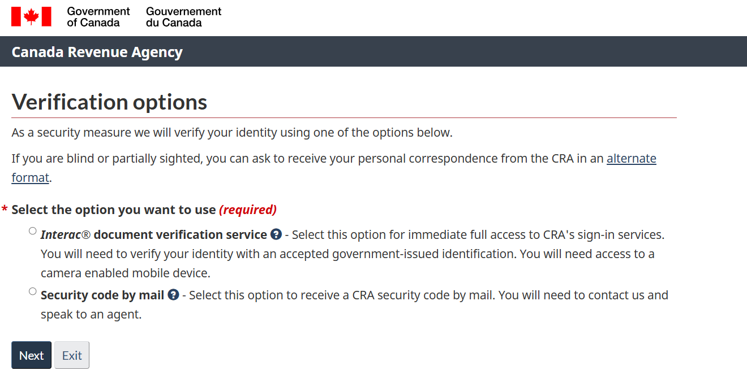Screen dimensions: 747x388
Task: Choose the Security code by mail radio button
Action: (33, 291)
